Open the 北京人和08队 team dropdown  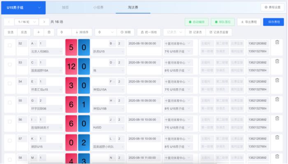tap(46, 51)
